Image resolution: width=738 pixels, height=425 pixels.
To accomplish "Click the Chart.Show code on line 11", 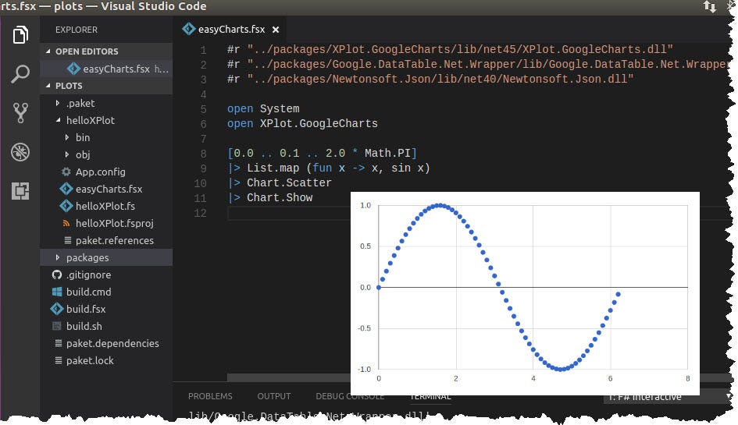I will [x=280, y=198].
